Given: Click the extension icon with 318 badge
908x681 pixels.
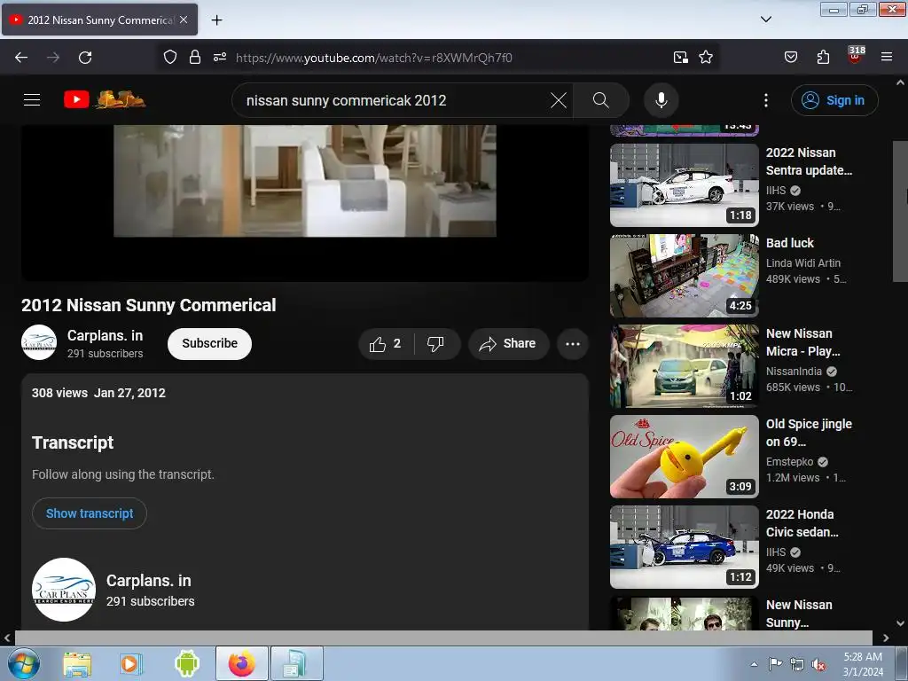Looking at the screenshot, I should (x=856, y=56).
